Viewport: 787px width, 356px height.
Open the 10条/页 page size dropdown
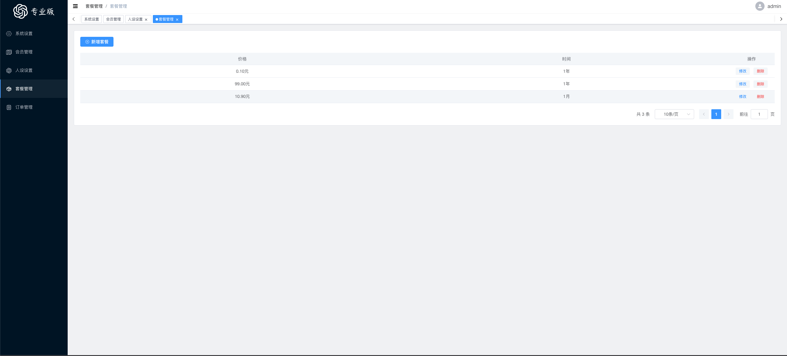(674, 114)
